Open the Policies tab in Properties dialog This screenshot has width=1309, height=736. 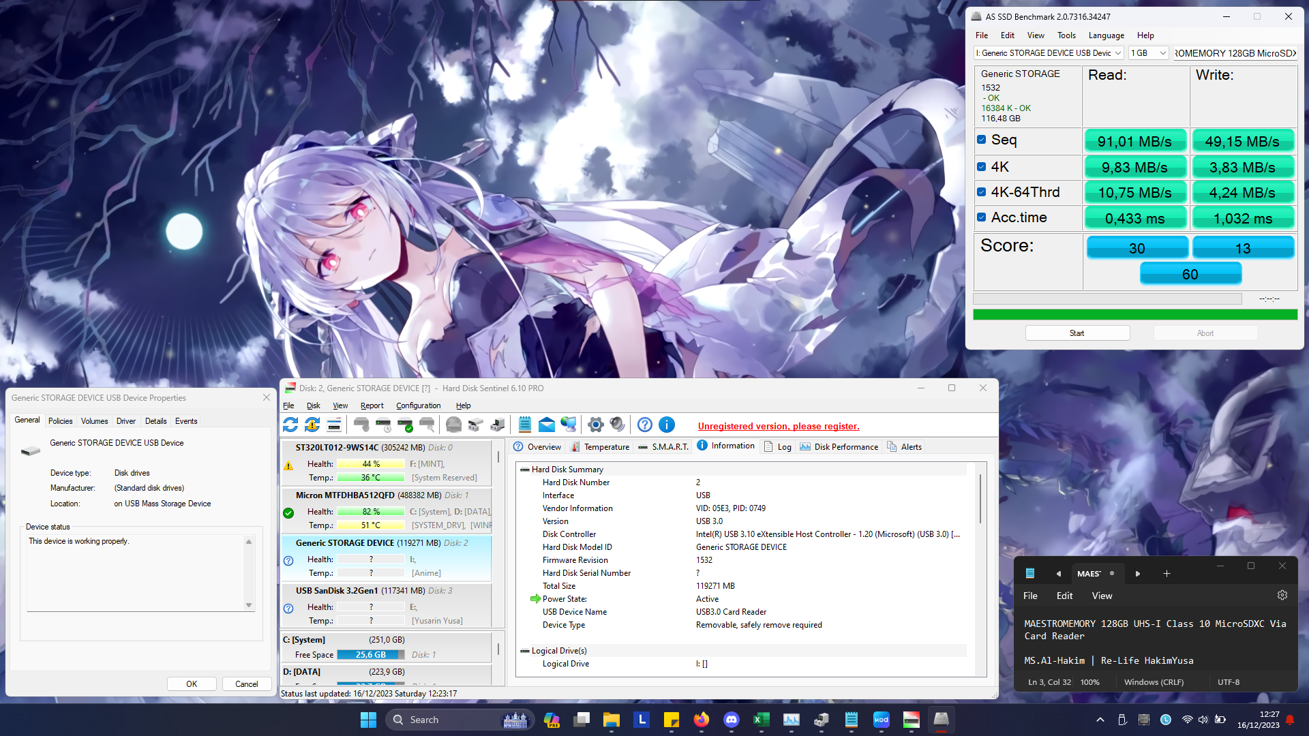(x=60, y=421)
